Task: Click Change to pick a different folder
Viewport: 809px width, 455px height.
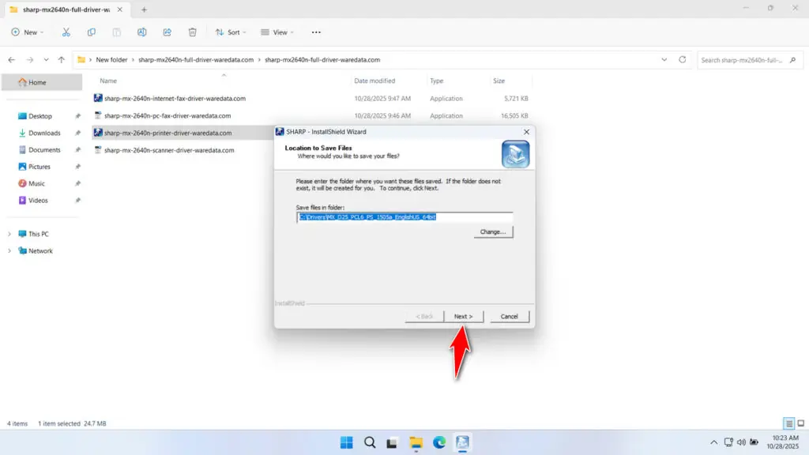Action: pos(493,231)
